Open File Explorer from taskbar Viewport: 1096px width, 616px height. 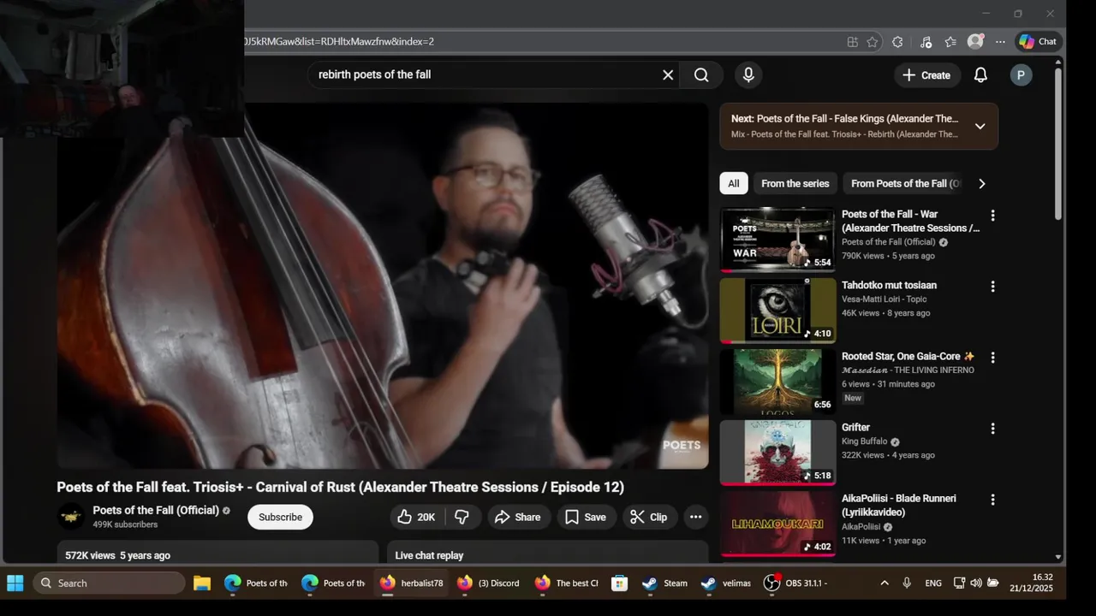click(x=202, y=583)
